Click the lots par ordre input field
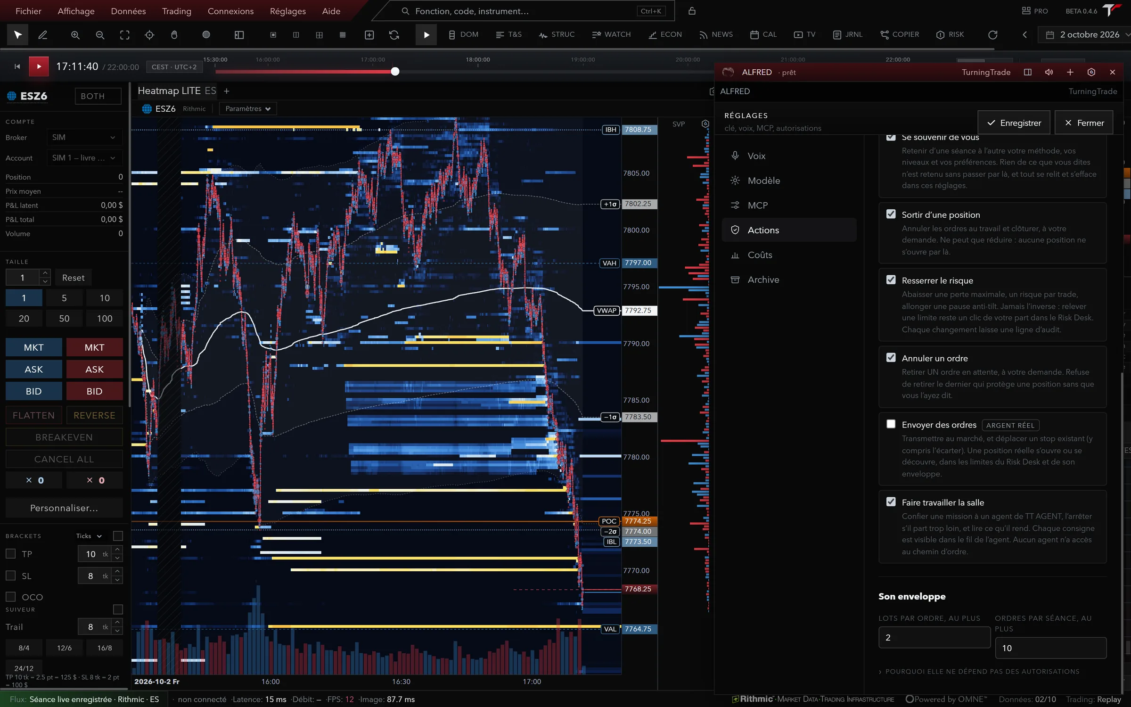1131x707 pixels. tap(934, 638)
